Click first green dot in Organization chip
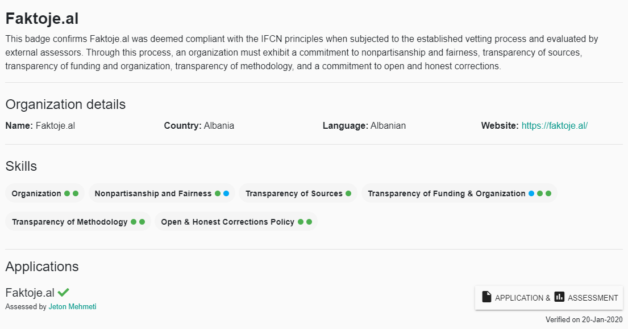Viewport: 628px width, 329px height. click(67, 193)
